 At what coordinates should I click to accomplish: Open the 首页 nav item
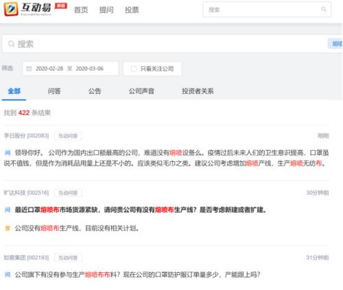click(x=81, y=10)
